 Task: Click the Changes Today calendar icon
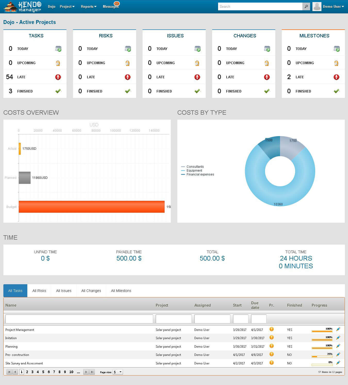click(x=267, y=49)
